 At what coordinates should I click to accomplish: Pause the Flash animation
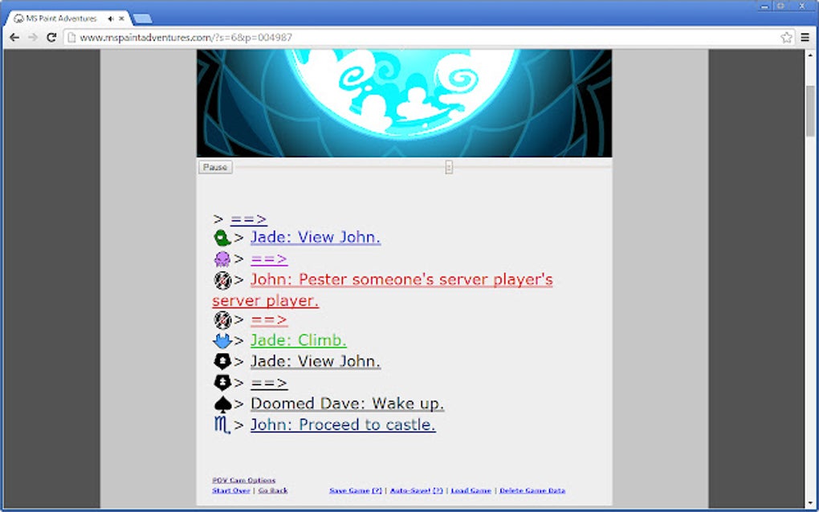[215, 167]
